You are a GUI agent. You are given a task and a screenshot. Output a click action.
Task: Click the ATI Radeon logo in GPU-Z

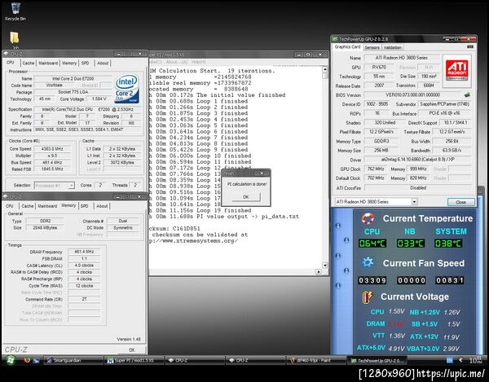coord(456,70)
